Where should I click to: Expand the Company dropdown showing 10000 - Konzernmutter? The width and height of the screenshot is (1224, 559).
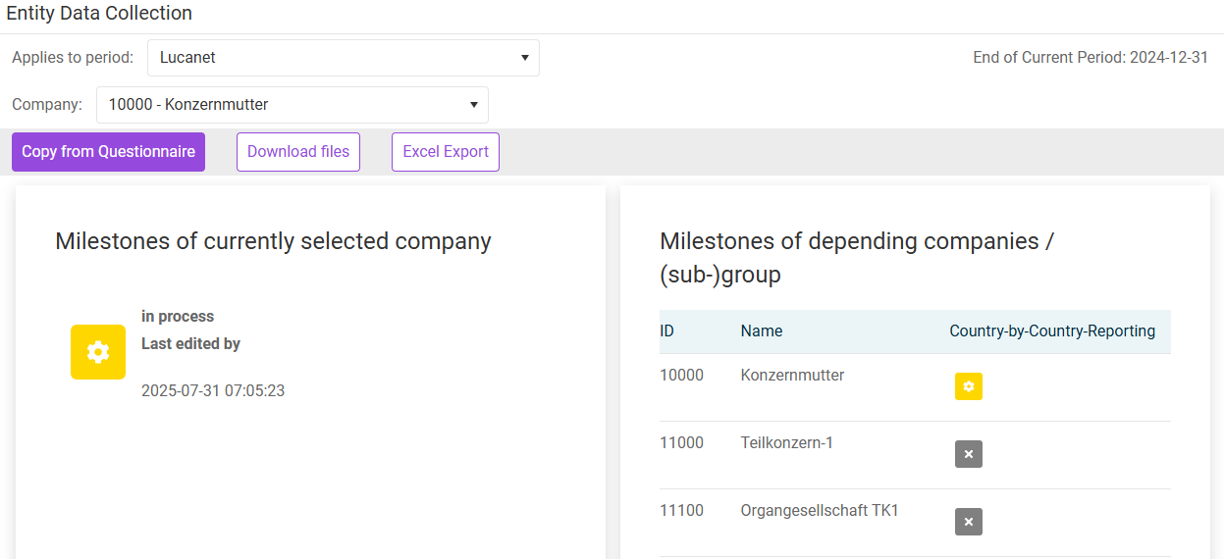(293, 105)
